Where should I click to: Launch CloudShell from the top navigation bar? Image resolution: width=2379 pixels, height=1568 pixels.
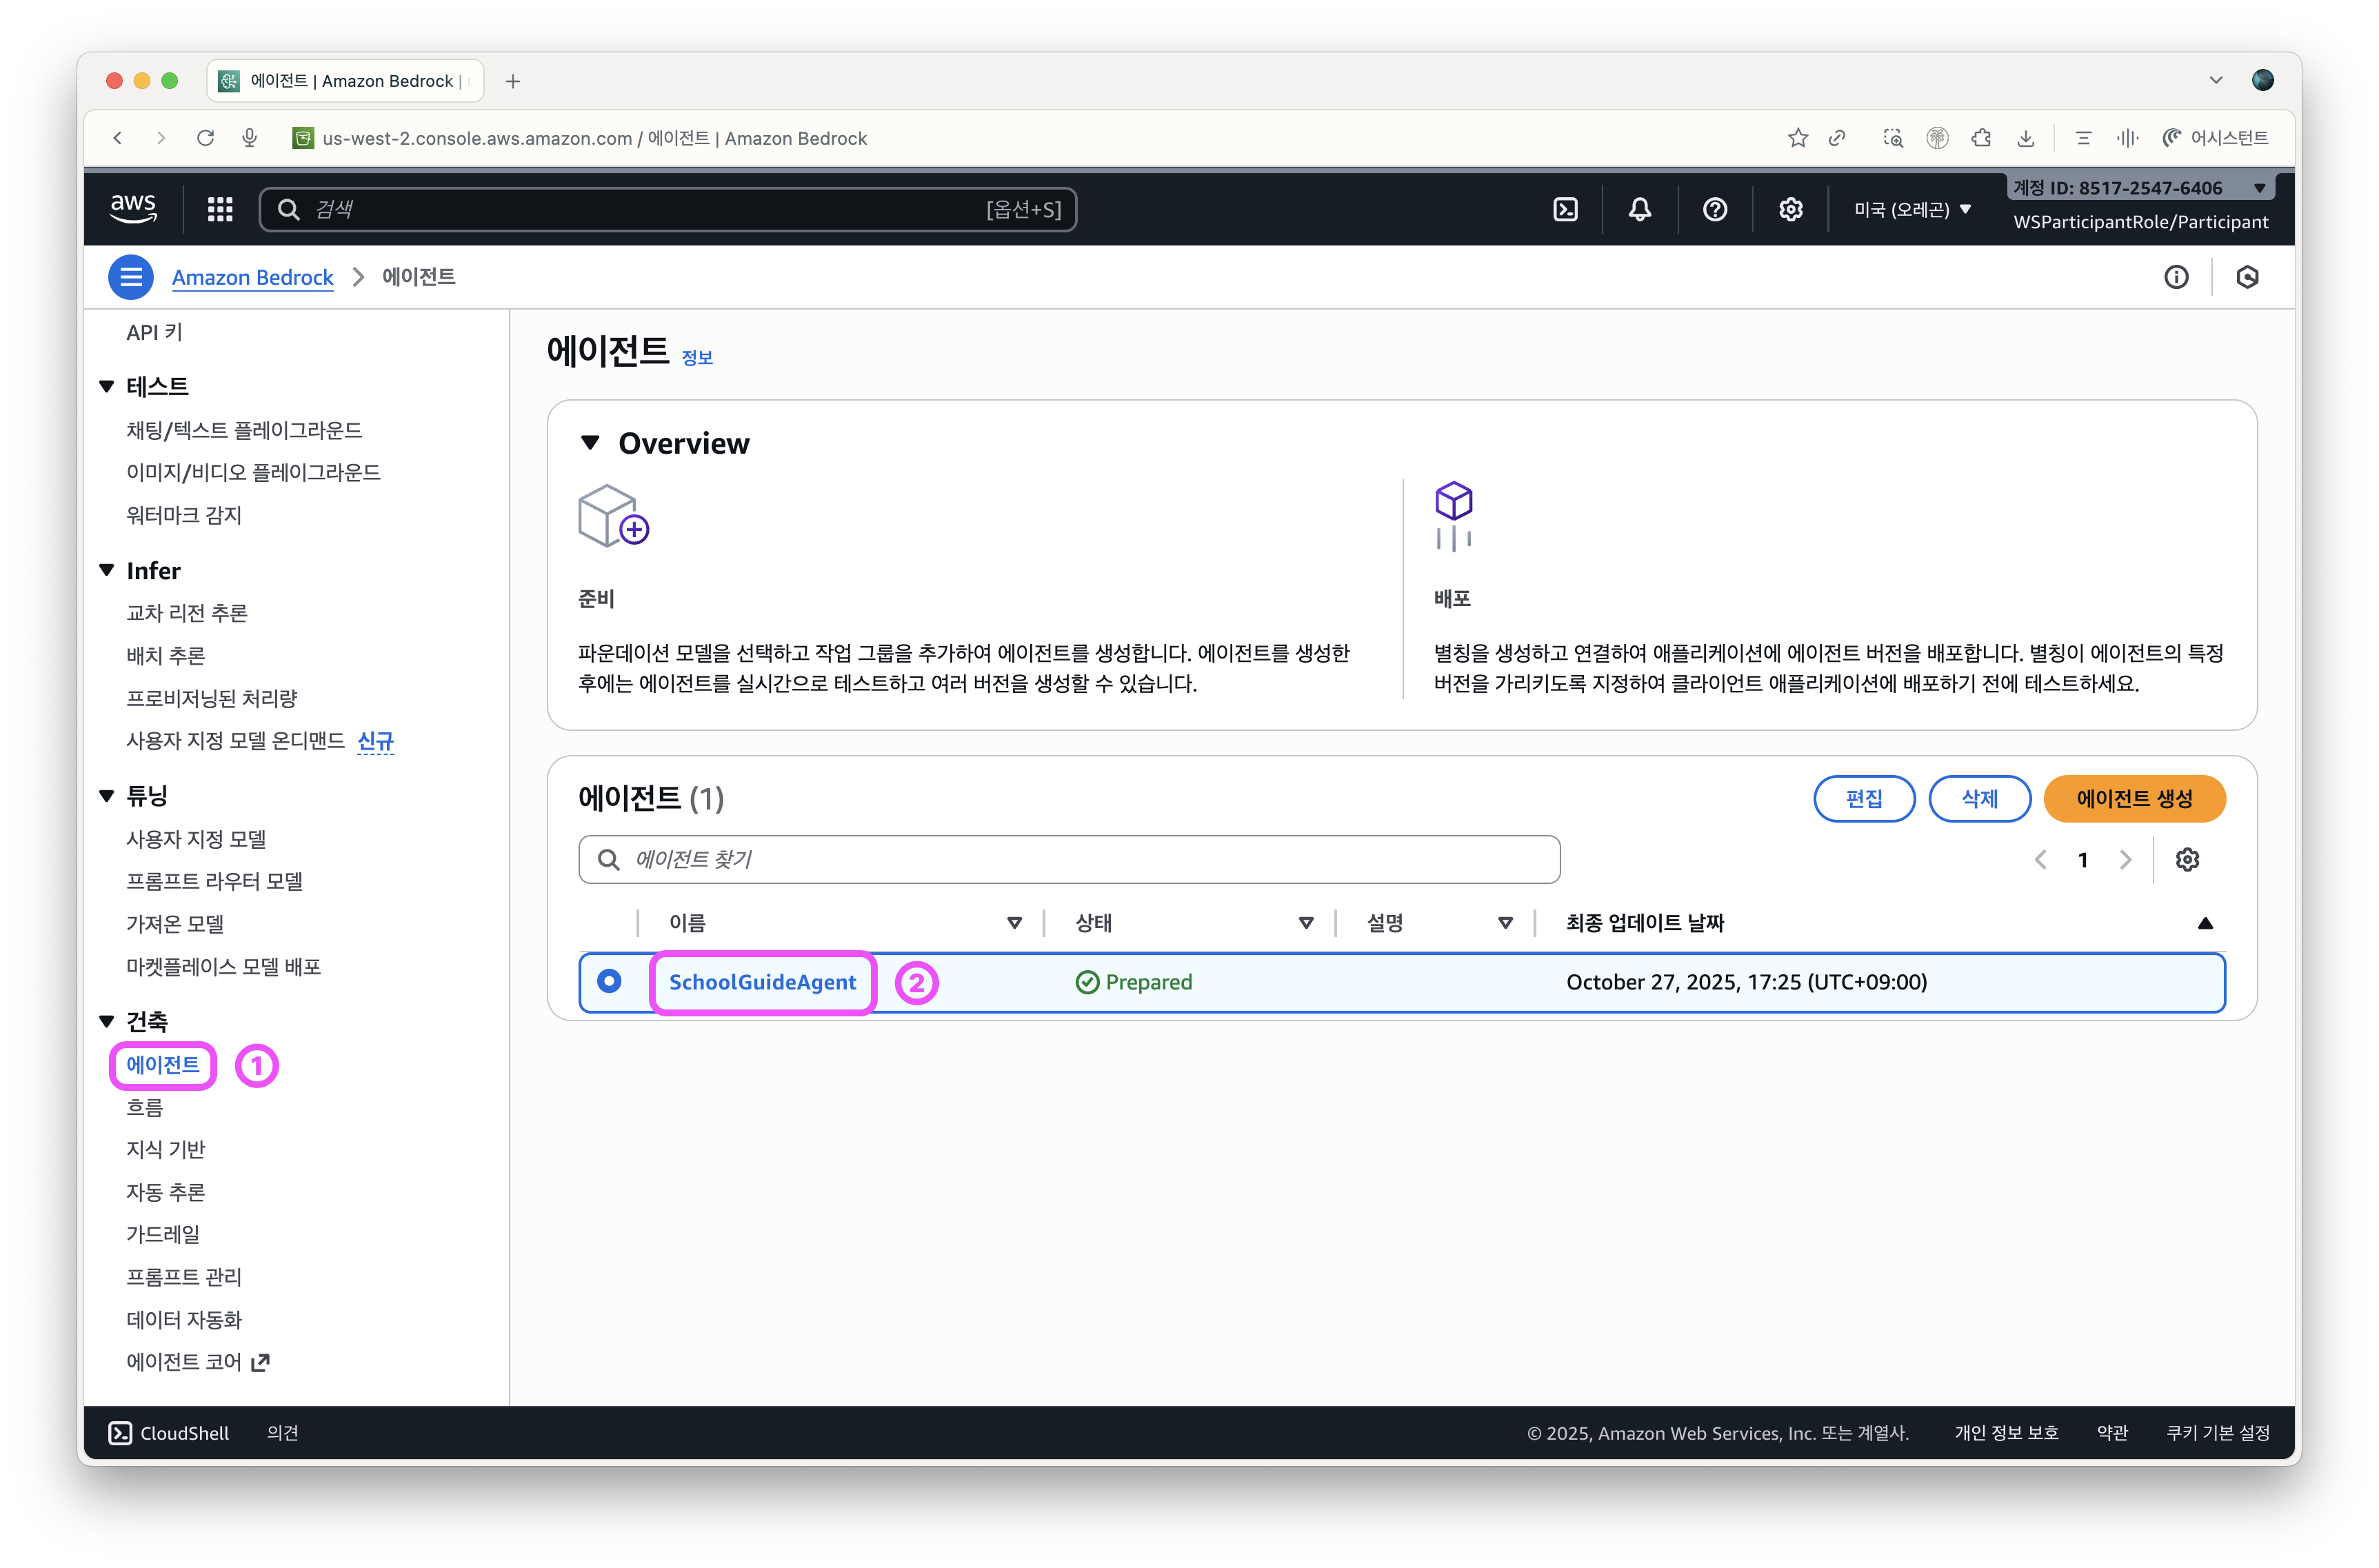[1565, 209]
